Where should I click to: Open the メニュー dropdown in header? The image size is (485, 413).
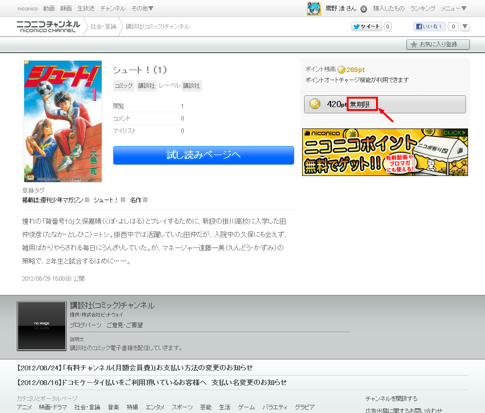point(454,9)
